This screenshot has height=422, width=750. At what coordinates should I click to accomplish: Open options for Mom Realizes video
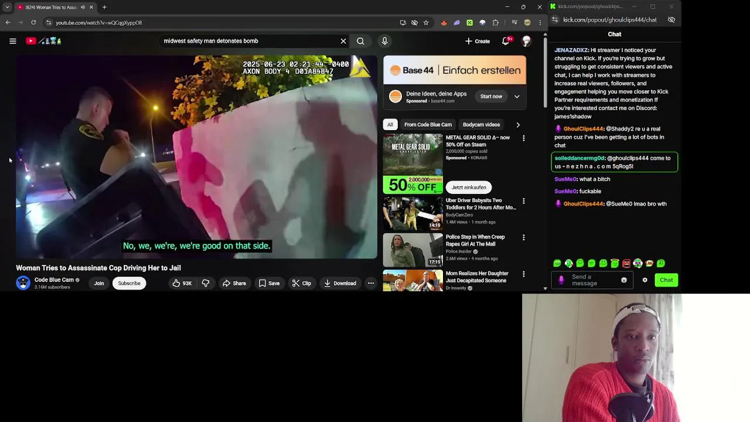coord(524,274)
